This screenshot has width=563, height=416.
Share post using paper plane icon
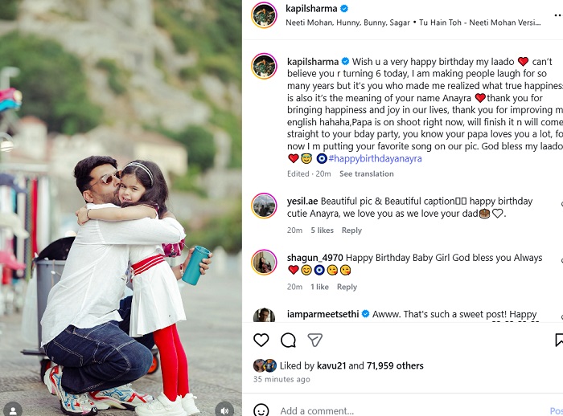tap(314, 341)
